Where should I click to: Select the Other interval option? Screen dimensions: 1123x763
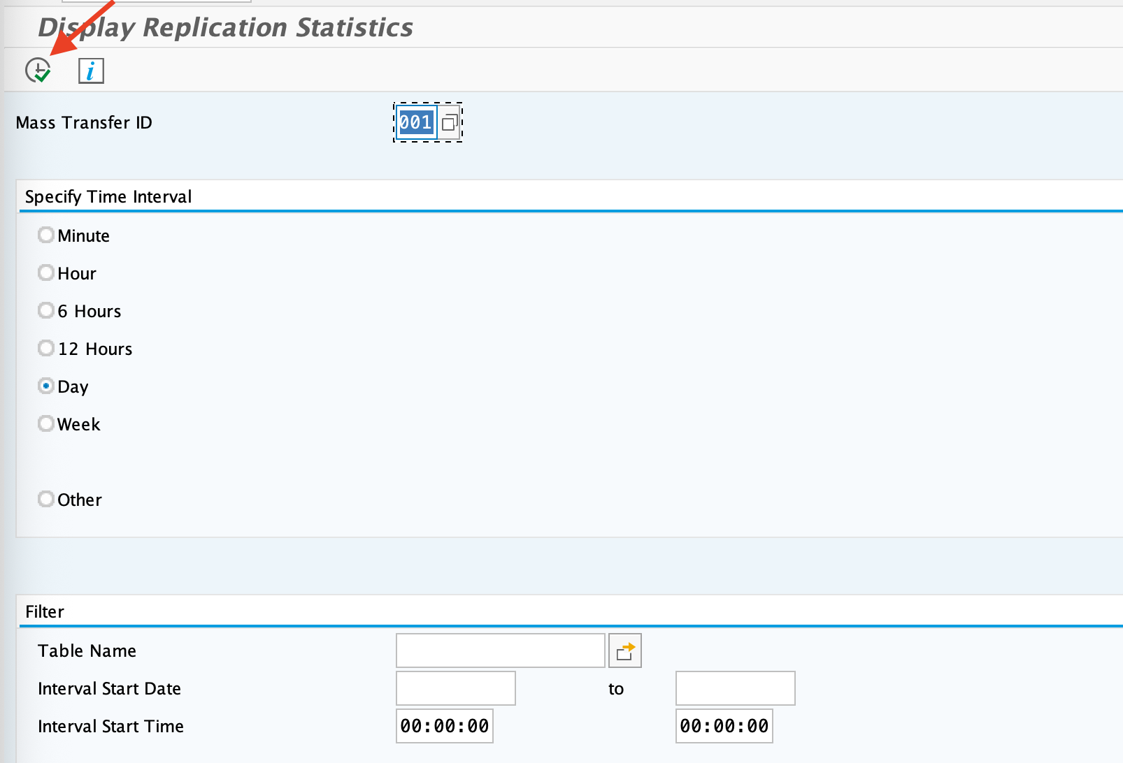tap(46, 499)
